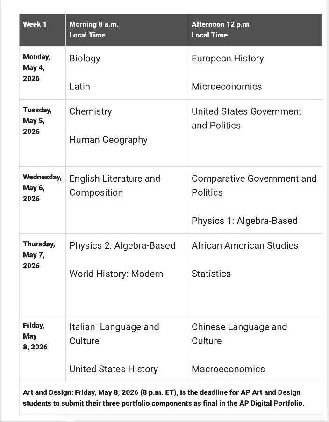Open United States History entry
Image resolution: width=329 pixels, height=422 pixels.
coord(114,369)
